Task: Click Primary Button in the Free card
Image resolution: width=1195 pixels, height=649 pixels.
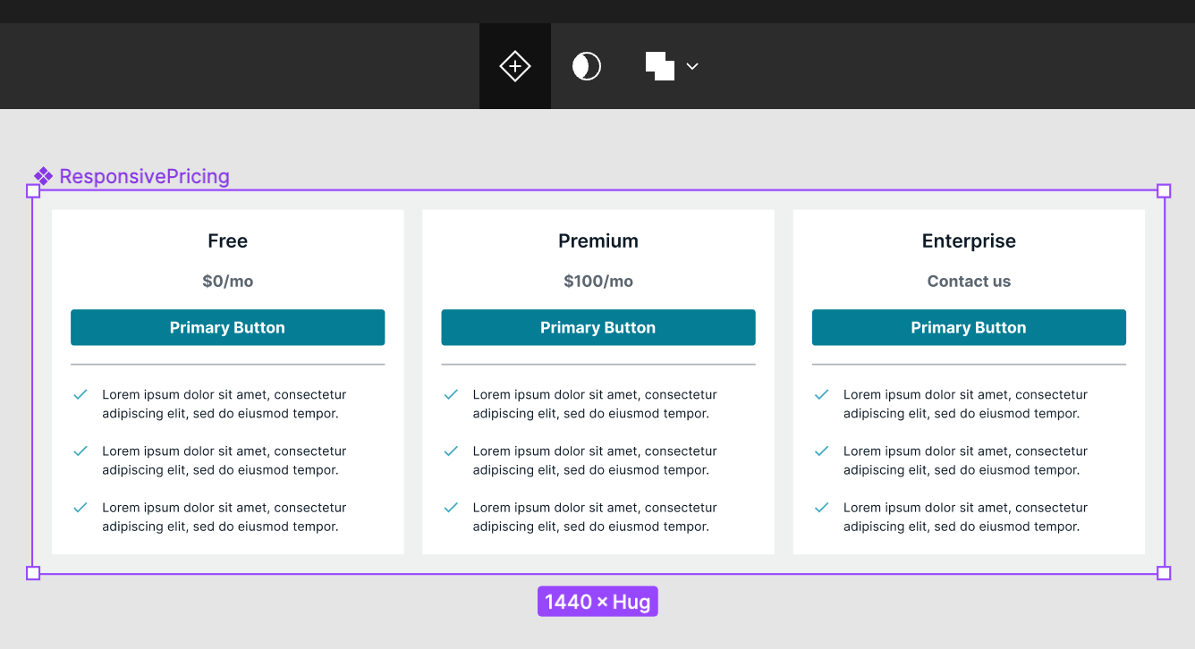Action: pos(227,327)
